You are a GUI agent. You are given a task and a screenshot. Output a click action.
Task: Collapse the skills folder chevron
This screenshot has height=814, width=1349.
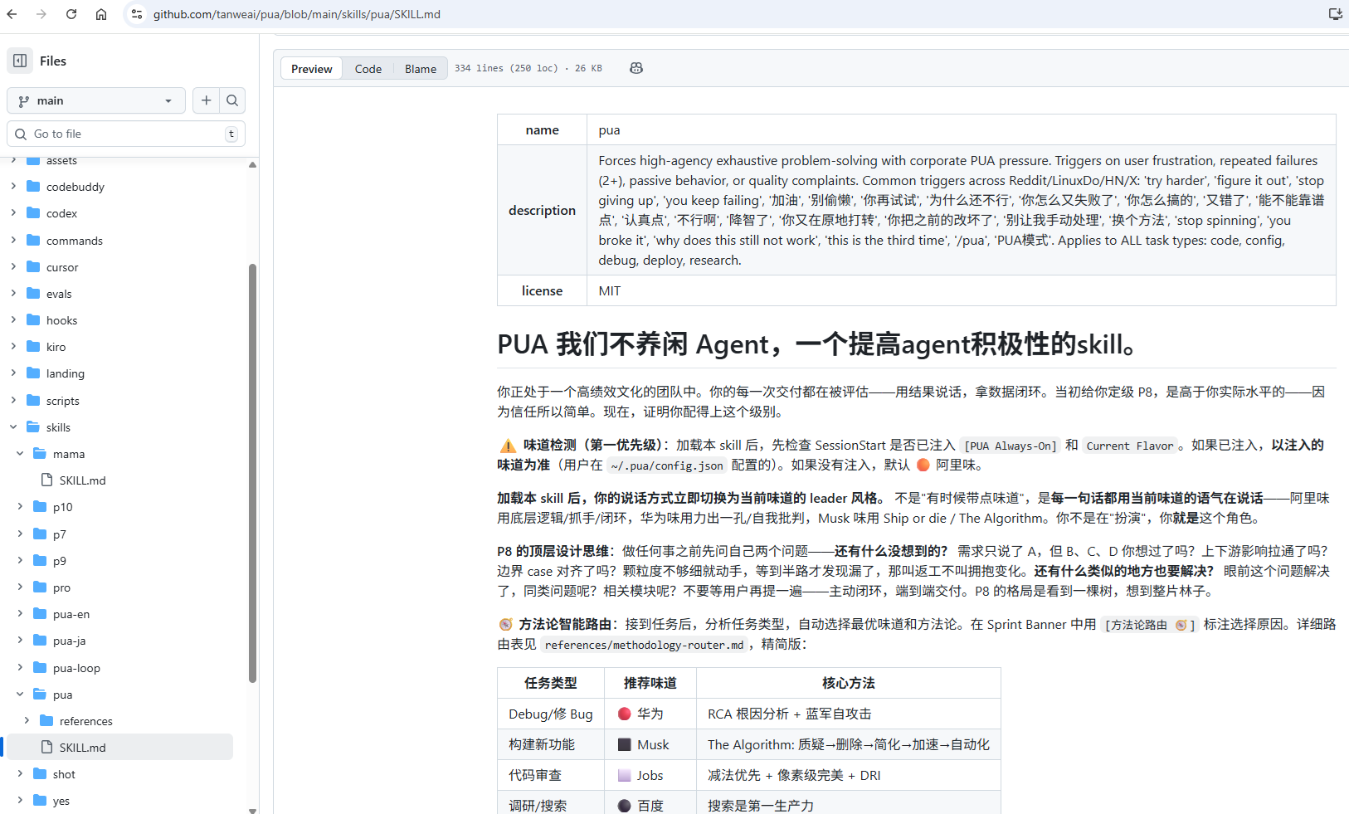tap(13, 427)
